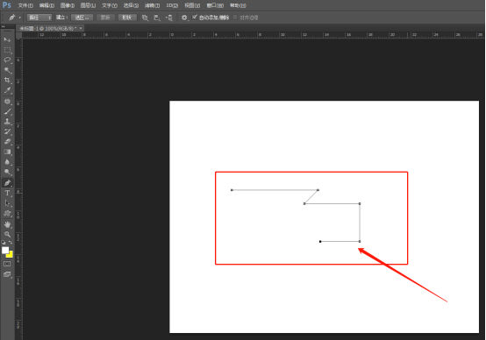Select the Hand tool
Viewport: 486px width, 340px height.
(x=7, y=224)
